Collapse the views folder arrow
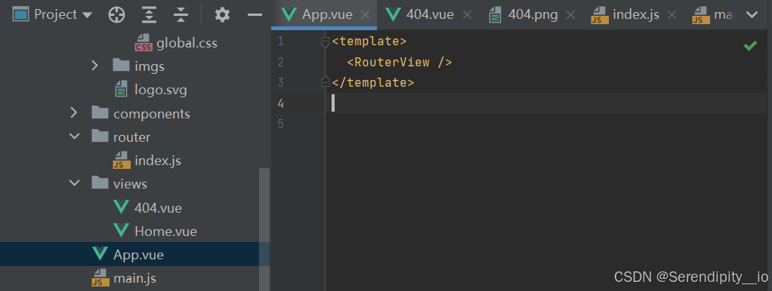The height and width of the screenshot is (291, 772). (74, 183)
